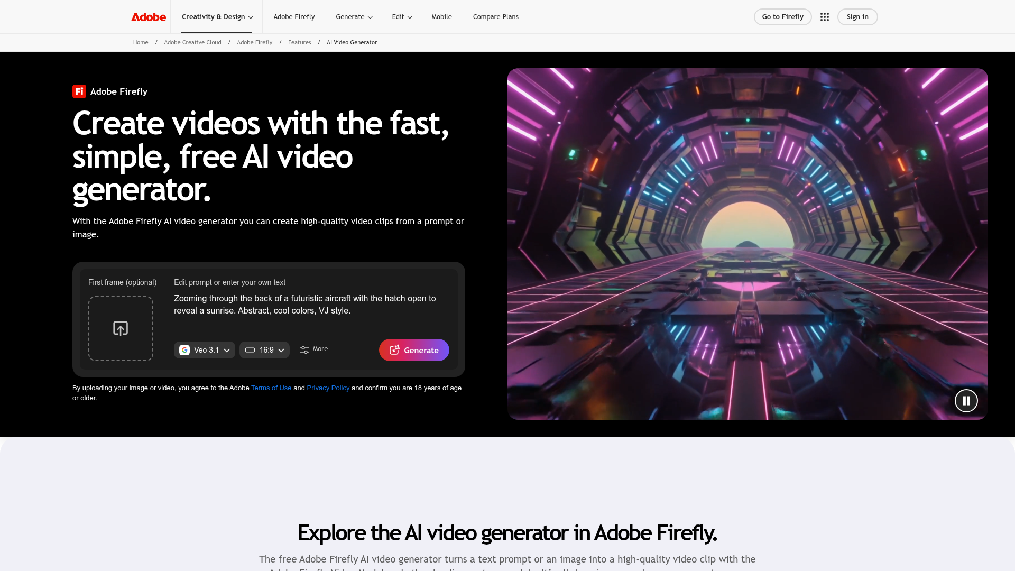The width and height of the screenshot is (1015, 571).
Task: Click the Adobe logo
Action: pyautogui.click(x=149, y=17)
